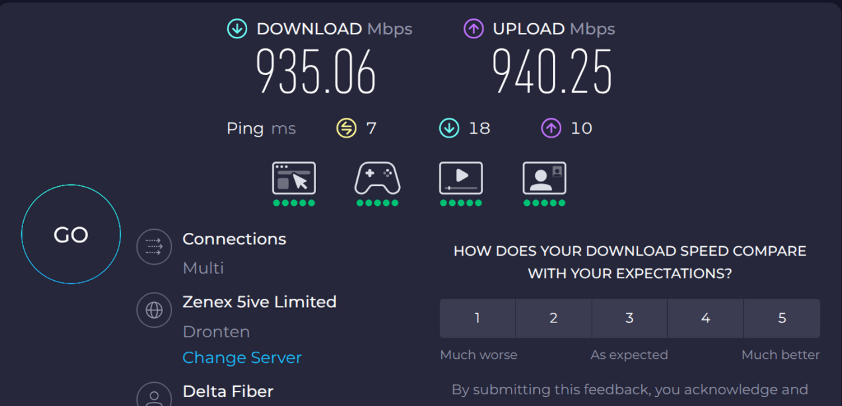Rate download speed as 1 Much worse
This screenshot has height=406, width=842.
point(478,318)
